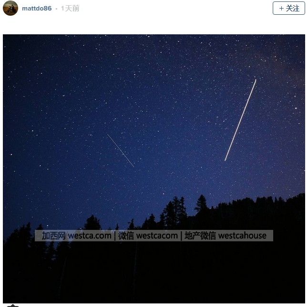
Task: Click the 微信 westcacom watermark text
Action: coord(148,236)
